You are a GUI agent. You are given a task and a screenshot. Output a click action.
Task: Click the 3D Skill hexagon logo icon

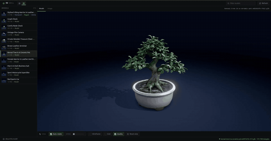[x=4, y=3]
